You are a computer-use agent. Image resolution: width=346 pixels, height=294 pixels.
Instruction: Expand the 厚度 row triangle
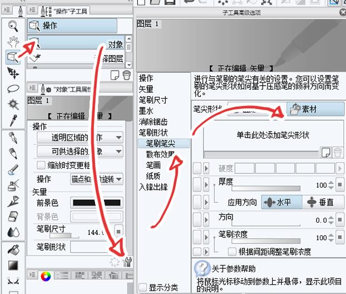coord(206,184)
